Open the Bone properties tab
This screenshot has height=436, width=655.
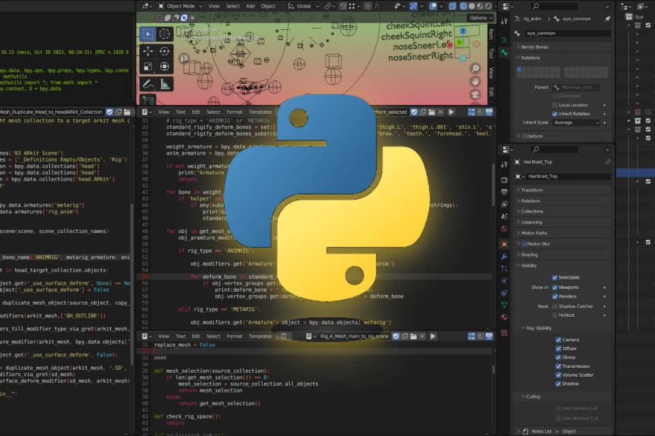coord(505,53)
